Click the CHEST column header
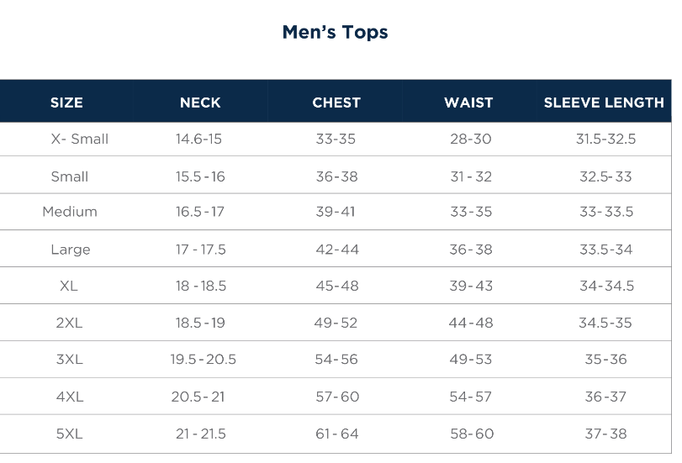 336,103
